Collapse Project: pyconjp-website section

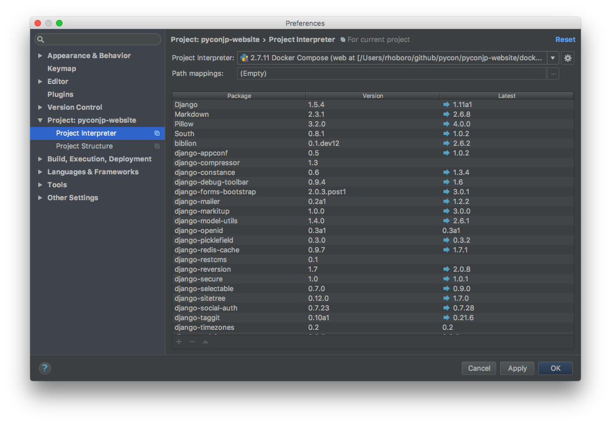pyautogui.click(x=40, y=120)
